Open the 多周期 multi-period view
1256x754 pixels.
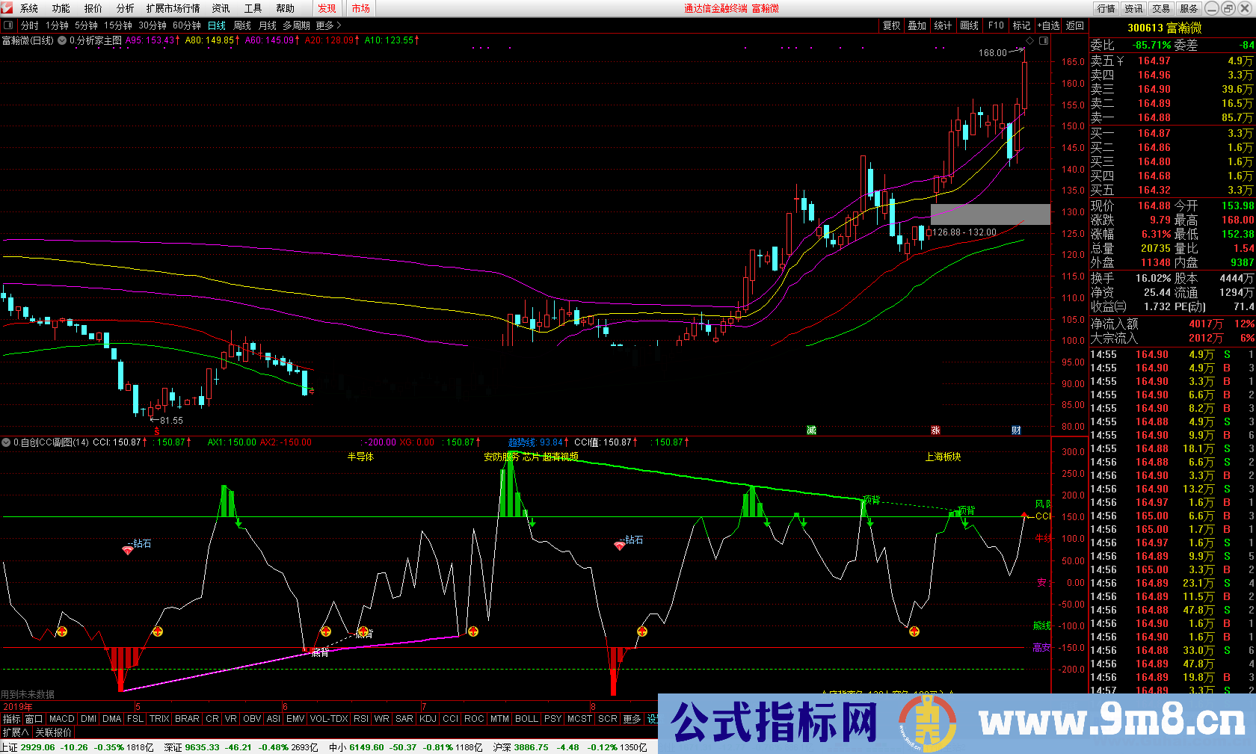pyautogui.click(x=296, y=25)
